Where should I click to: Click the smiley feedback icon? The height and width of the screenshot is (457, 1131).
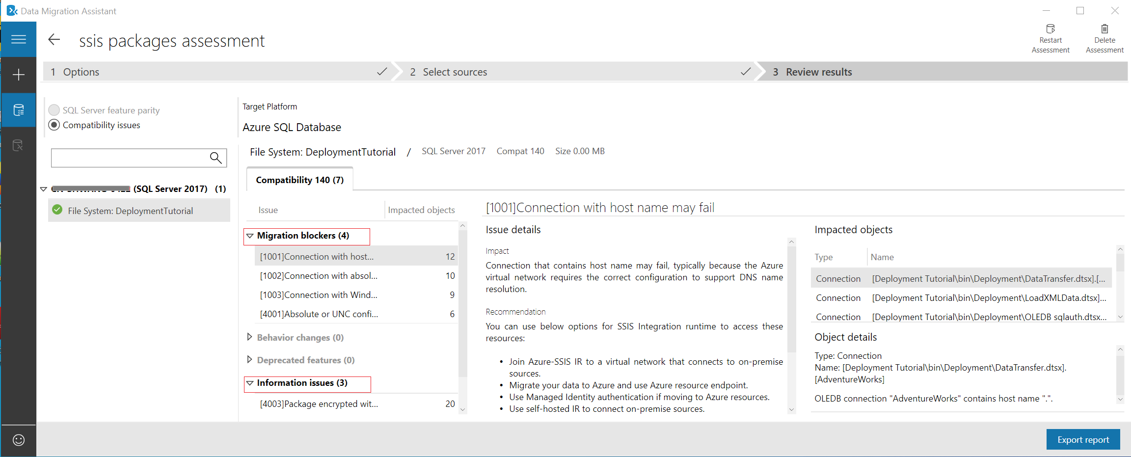(19, 440)
